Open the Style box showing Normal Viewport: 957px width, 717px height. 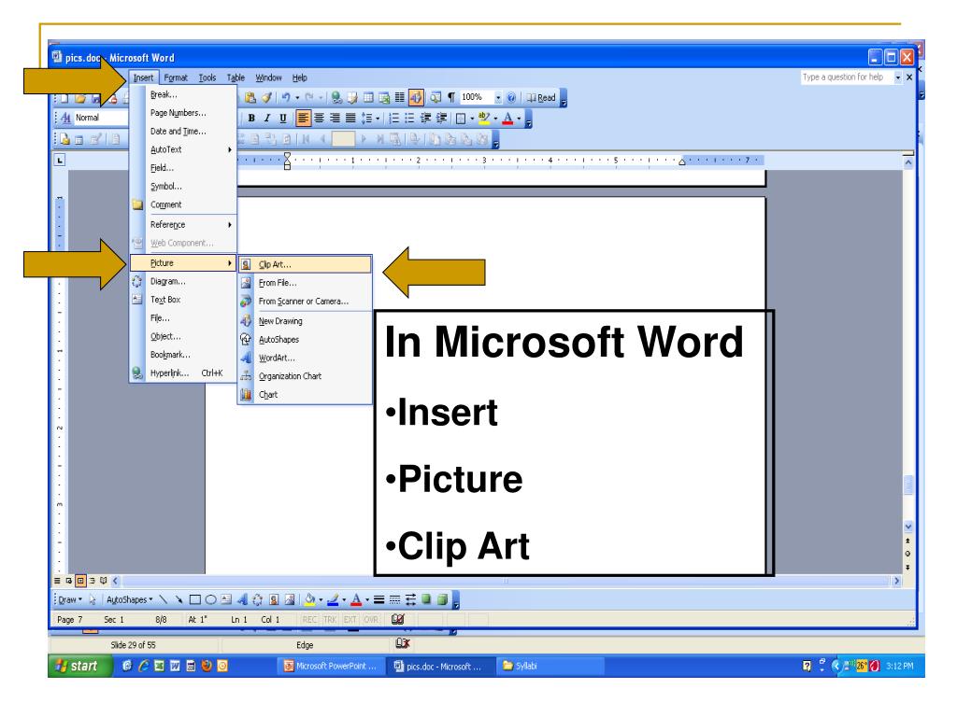pos(101,118)
